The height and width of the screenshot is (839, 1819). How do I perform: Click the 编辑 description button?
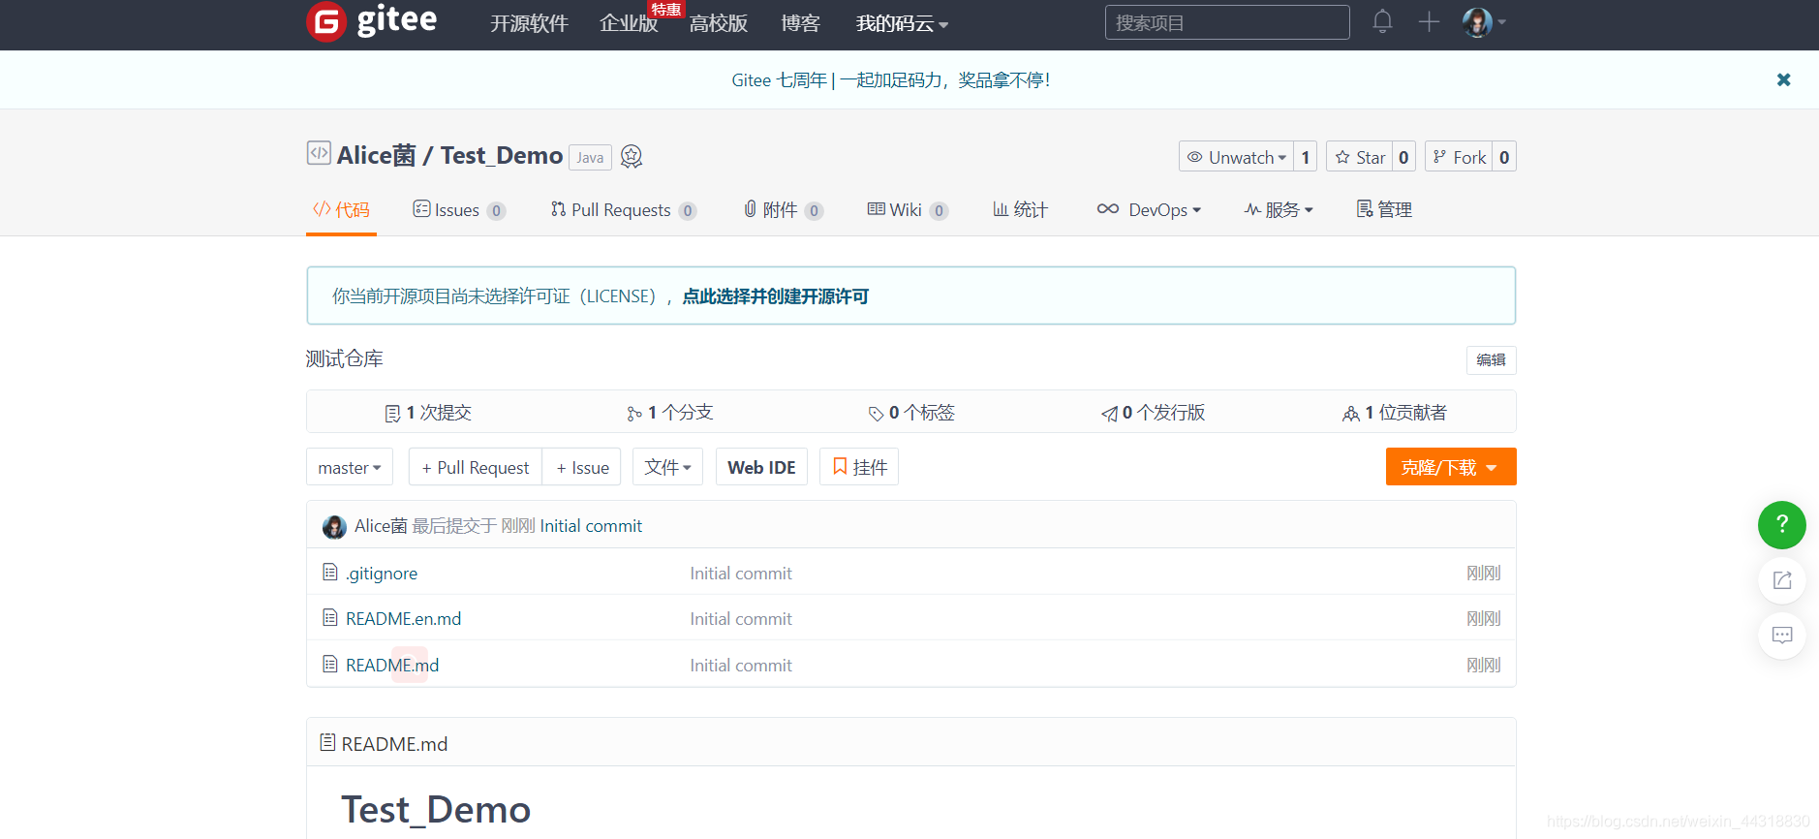1491,360
